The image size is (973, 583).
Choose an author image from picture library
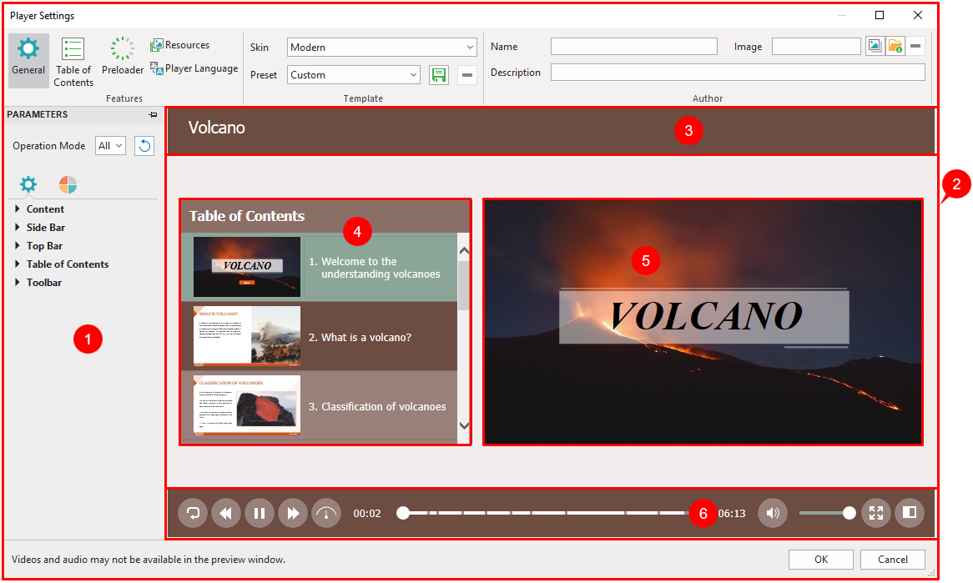pyautogui.click(x=875, y=46)
